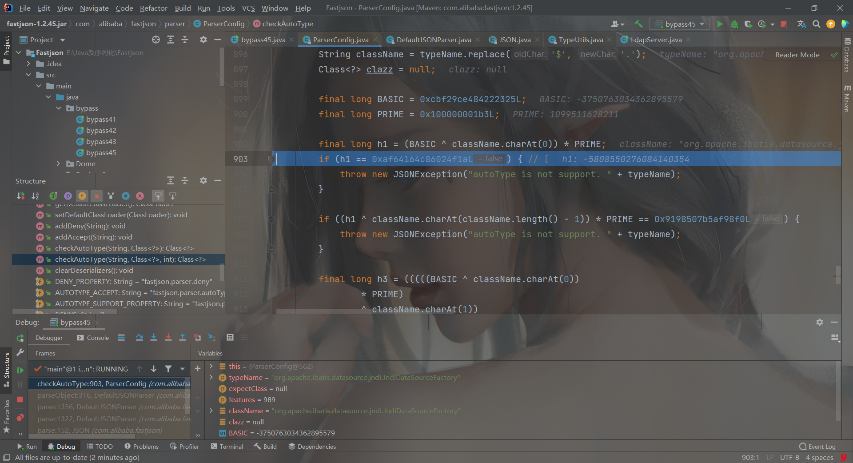Rerun bypass45 debug session icon
Viewport: 853px width, 463px height.
(x=20, y=338)
